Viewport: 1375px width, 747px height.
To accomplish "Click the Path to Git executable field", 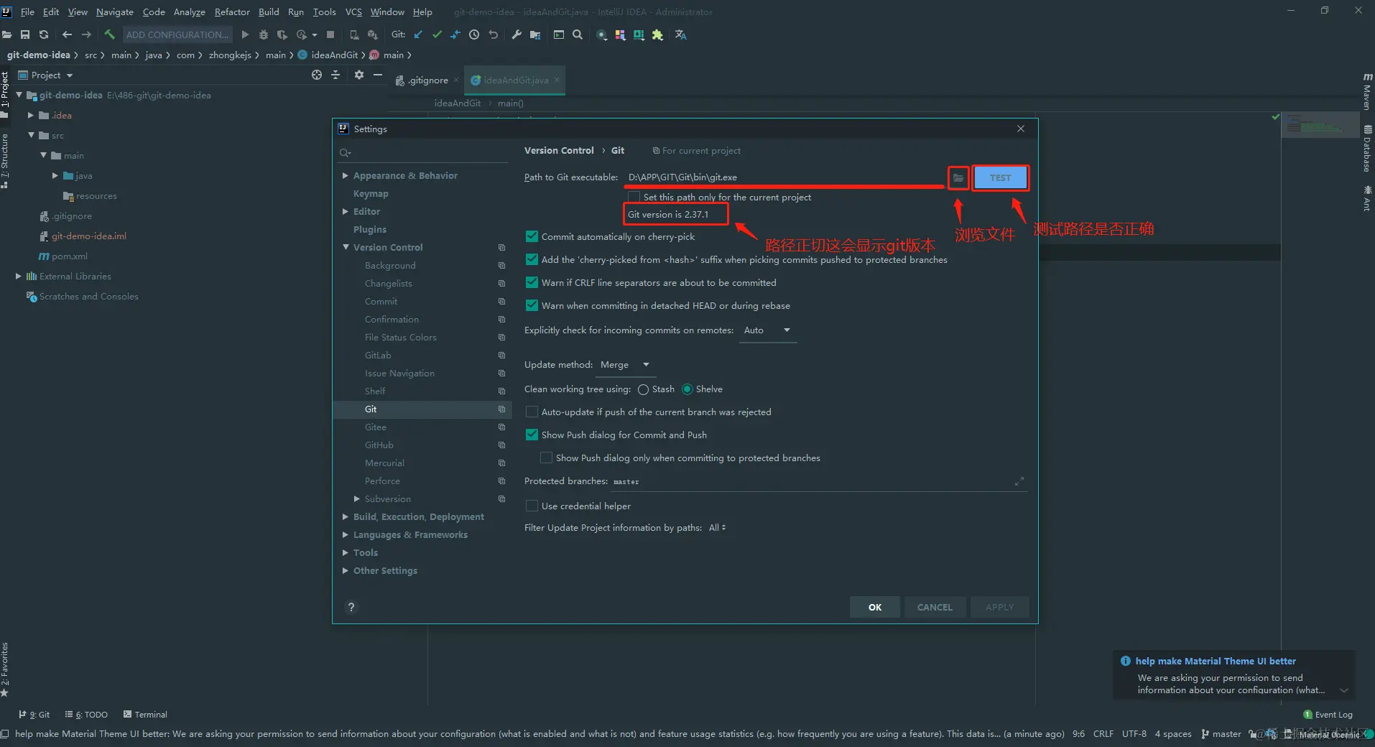I will click(784, 177).
